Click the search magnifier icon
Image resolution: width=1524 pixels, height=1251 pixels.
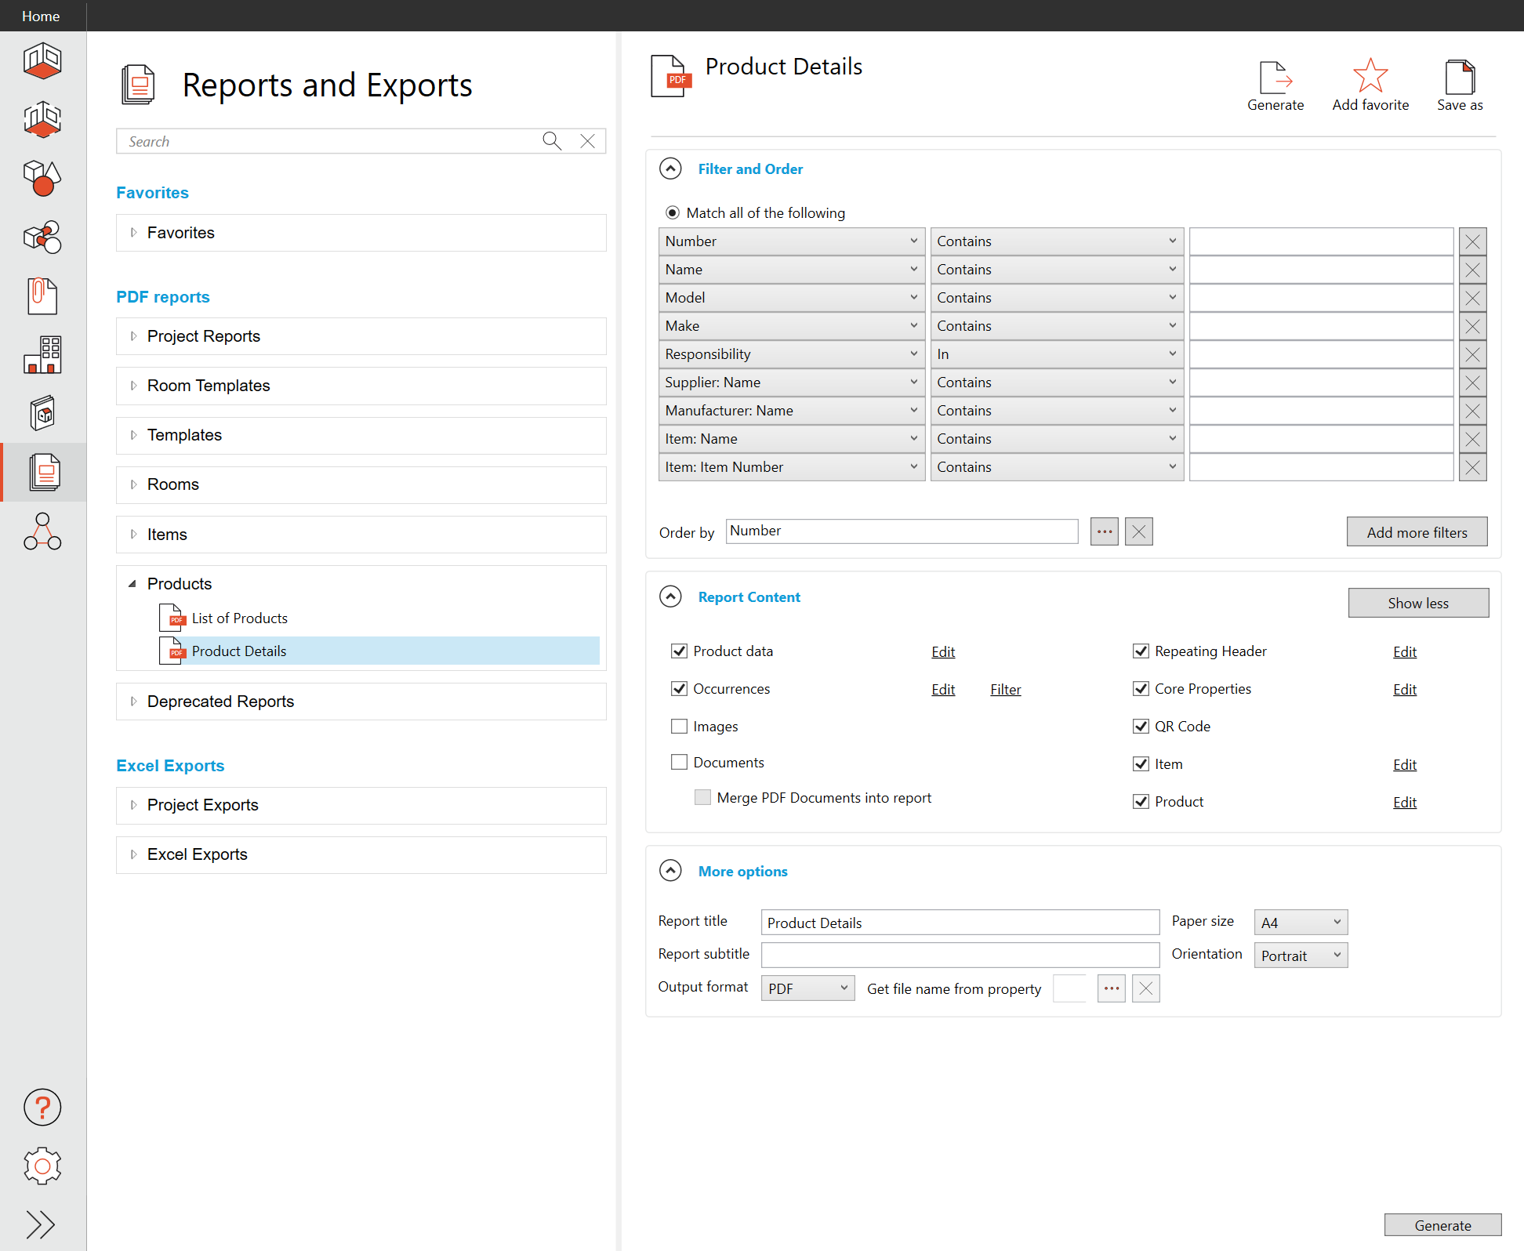point(552,141)
